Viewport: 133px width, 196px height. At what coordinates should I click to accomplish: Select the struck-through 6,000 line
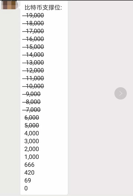pos(32,118)
